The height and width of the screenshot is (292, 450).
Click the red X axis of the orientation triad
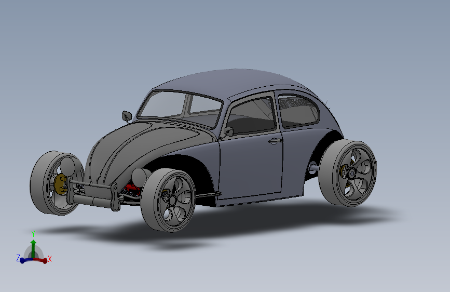coord(41,260)
